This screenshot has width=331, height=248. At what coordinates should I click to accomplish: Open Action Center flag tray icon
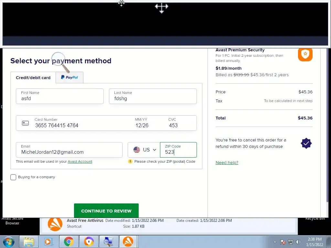click(283, 242)
